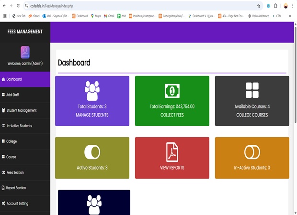Viewport: 297px width, 215px height.
Task: Bookmark this page with the star icon
Action: (x=259, y=6)
